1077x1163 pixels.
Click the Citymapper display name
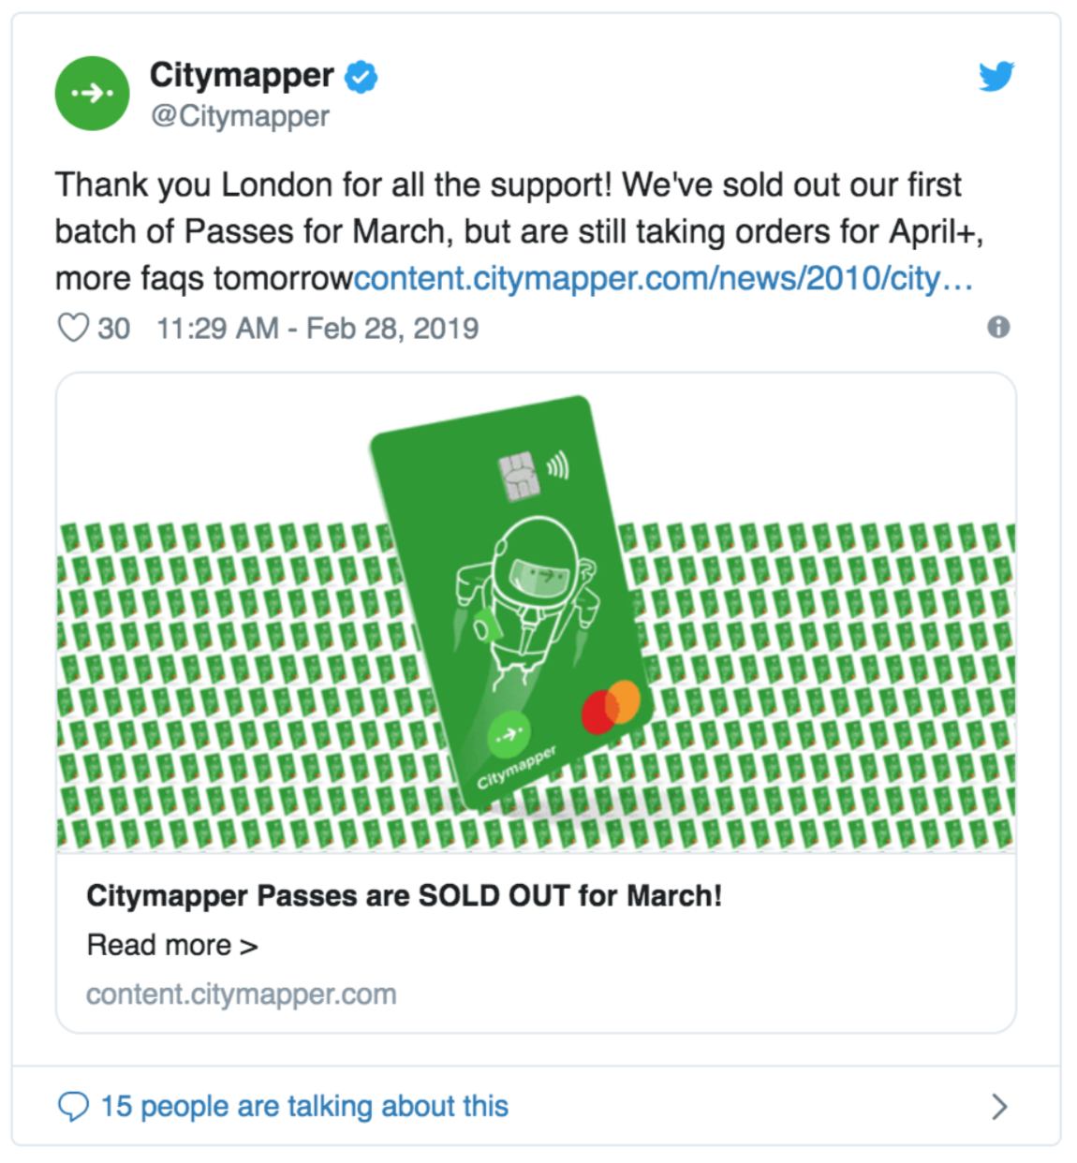(242, 75)
